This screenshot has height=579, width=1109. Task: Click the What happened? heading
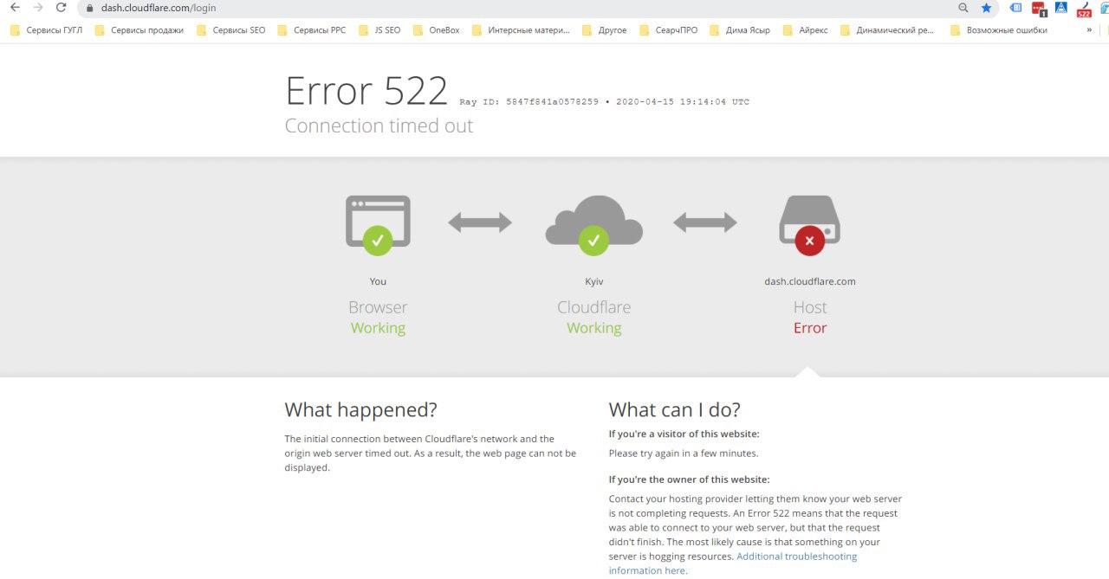pos(361,410)
